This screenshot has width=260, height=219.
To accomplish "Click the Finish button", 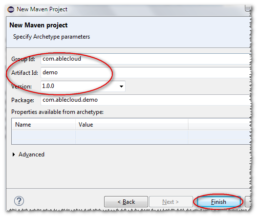I will [x=219, y=202].
